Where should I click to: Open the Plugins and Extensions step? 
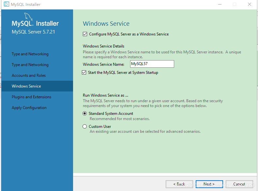(31, 97)
